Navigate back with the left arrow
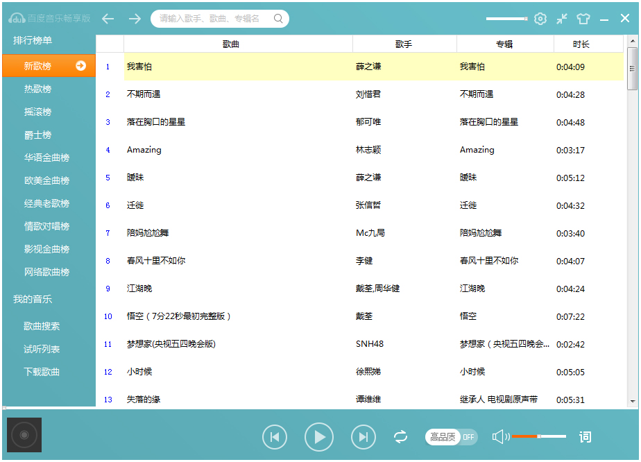Viewport: 641px width, 462px height. (108, 19)
